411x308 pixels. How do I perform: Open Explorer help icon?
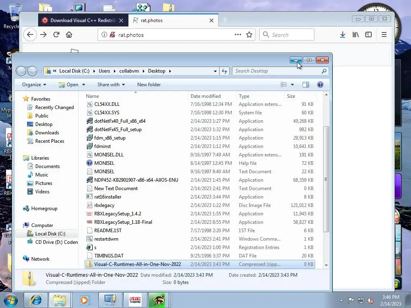[320, 85]
